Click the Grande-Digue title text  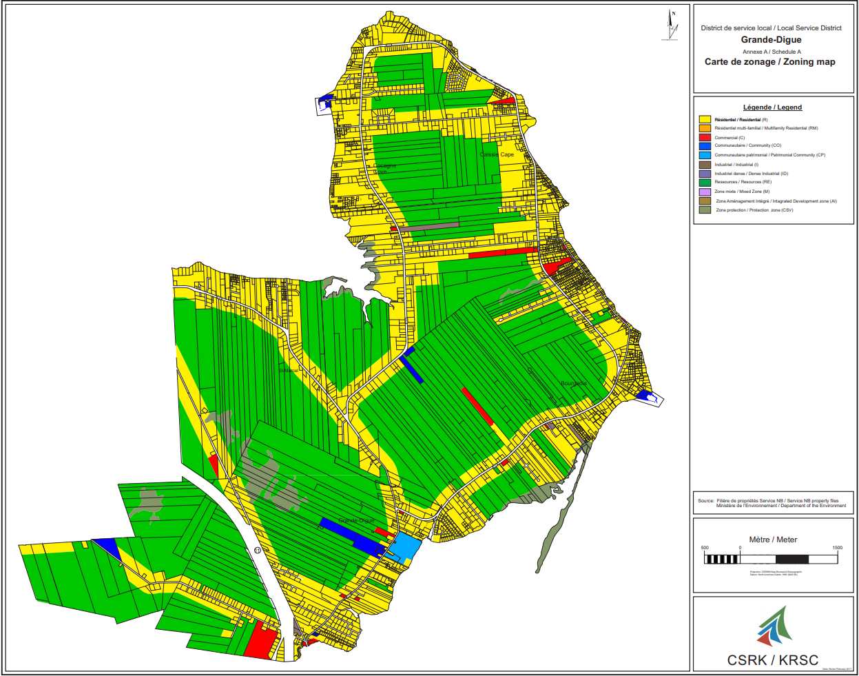click(x=771, y=40)
